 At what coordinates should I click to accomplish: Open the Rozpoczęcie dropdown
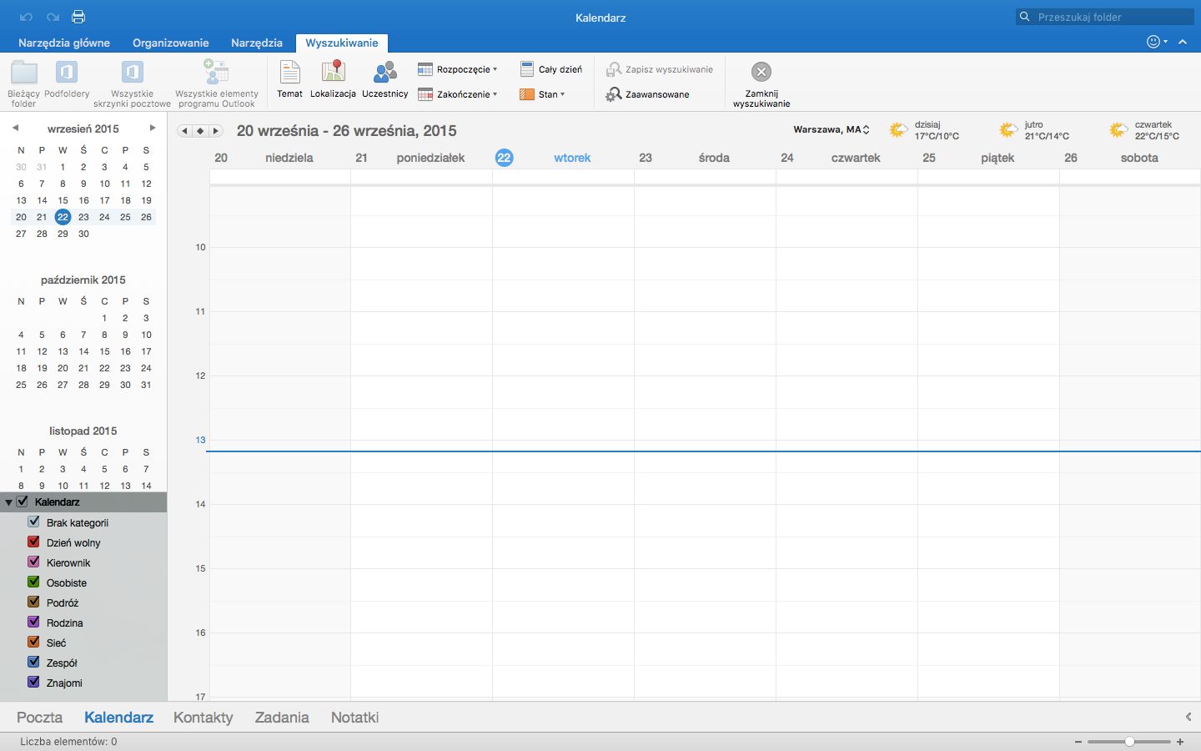[458, 69]
